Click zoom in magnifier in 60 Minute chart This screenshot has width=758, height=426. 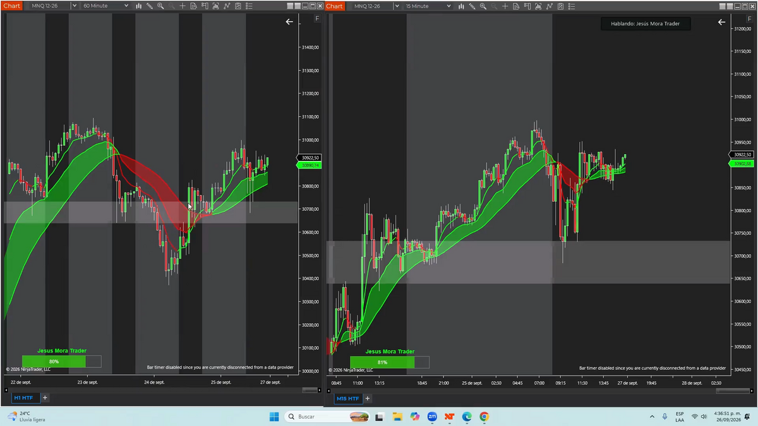pyautogui.click(x=160, y=6)
